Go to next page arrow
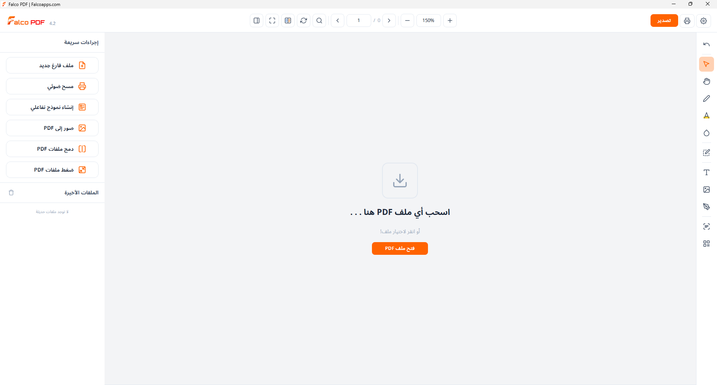Image resolution: width=717 pixels, height=385 pixels. [x=389, y=21]
